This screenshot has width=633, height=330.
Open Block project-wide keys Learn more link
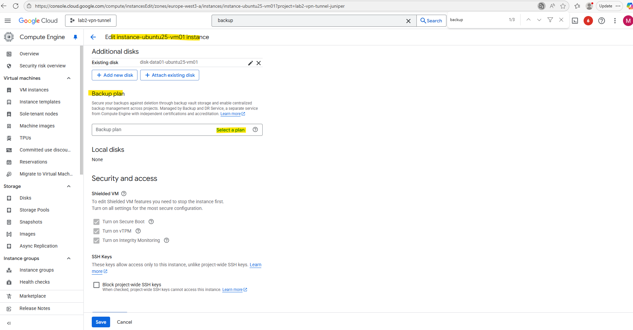[x=235, y=290]
